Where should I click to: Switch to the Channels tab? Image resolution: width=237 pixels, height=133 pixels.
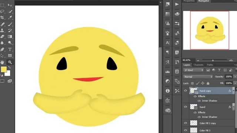point(198,65)
